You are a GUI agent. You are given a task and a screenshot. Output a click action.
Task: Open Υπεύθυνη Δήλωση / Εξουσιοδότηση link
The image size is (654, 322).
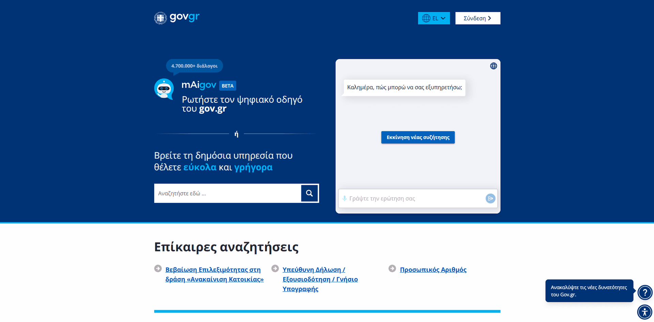pos(320,279)
